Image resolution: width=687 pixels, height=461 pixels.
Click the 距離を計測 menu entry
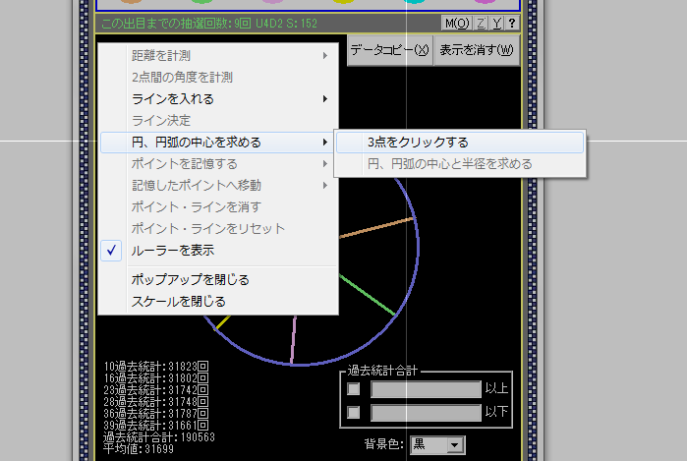tap(219, 56)
